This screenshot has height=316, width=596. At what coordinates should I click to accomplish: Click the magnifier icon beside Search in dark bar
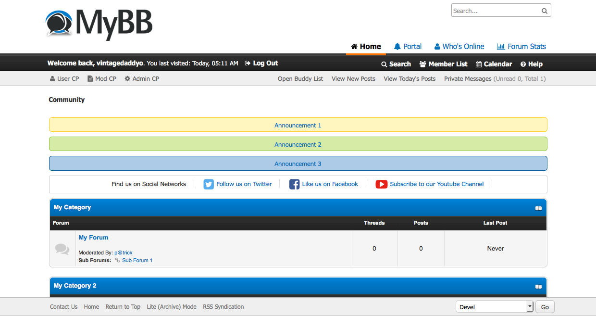point(384,64)
